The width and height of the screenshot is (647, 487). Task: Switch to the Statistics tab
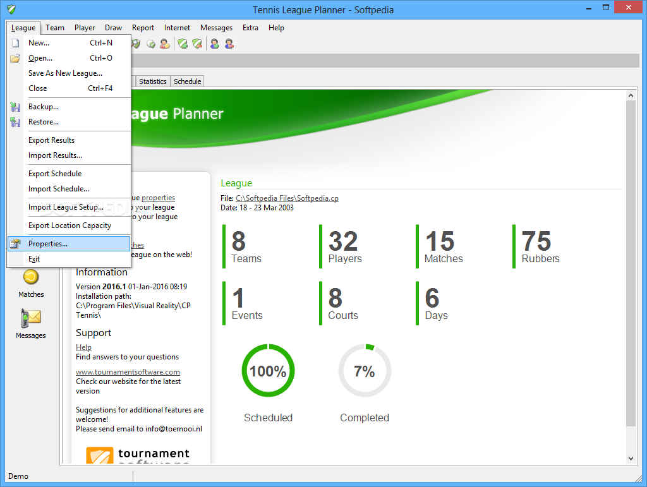coord(153,81)
